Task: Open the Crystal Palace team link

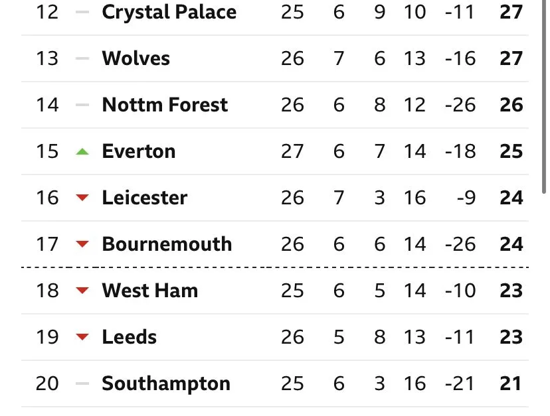Action: pyautogui.click(x=169, y=12)
